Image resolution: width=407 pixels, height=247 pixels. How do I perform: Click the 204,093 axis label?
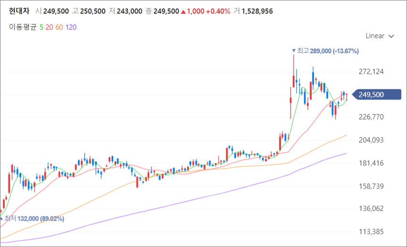coord(371,140)
